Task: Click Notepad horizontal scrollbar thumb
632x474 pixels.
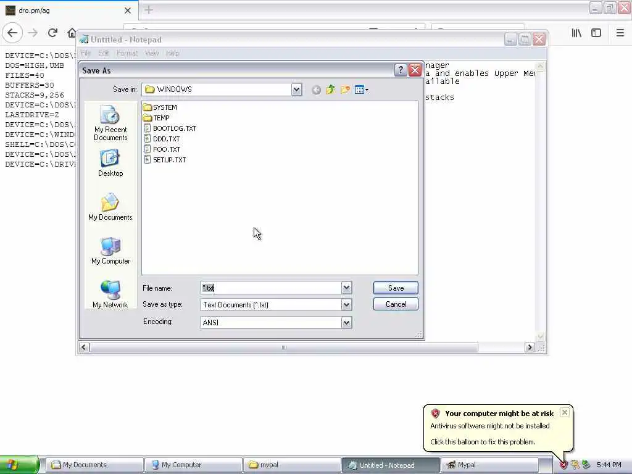Action: (x=284, y=347)
